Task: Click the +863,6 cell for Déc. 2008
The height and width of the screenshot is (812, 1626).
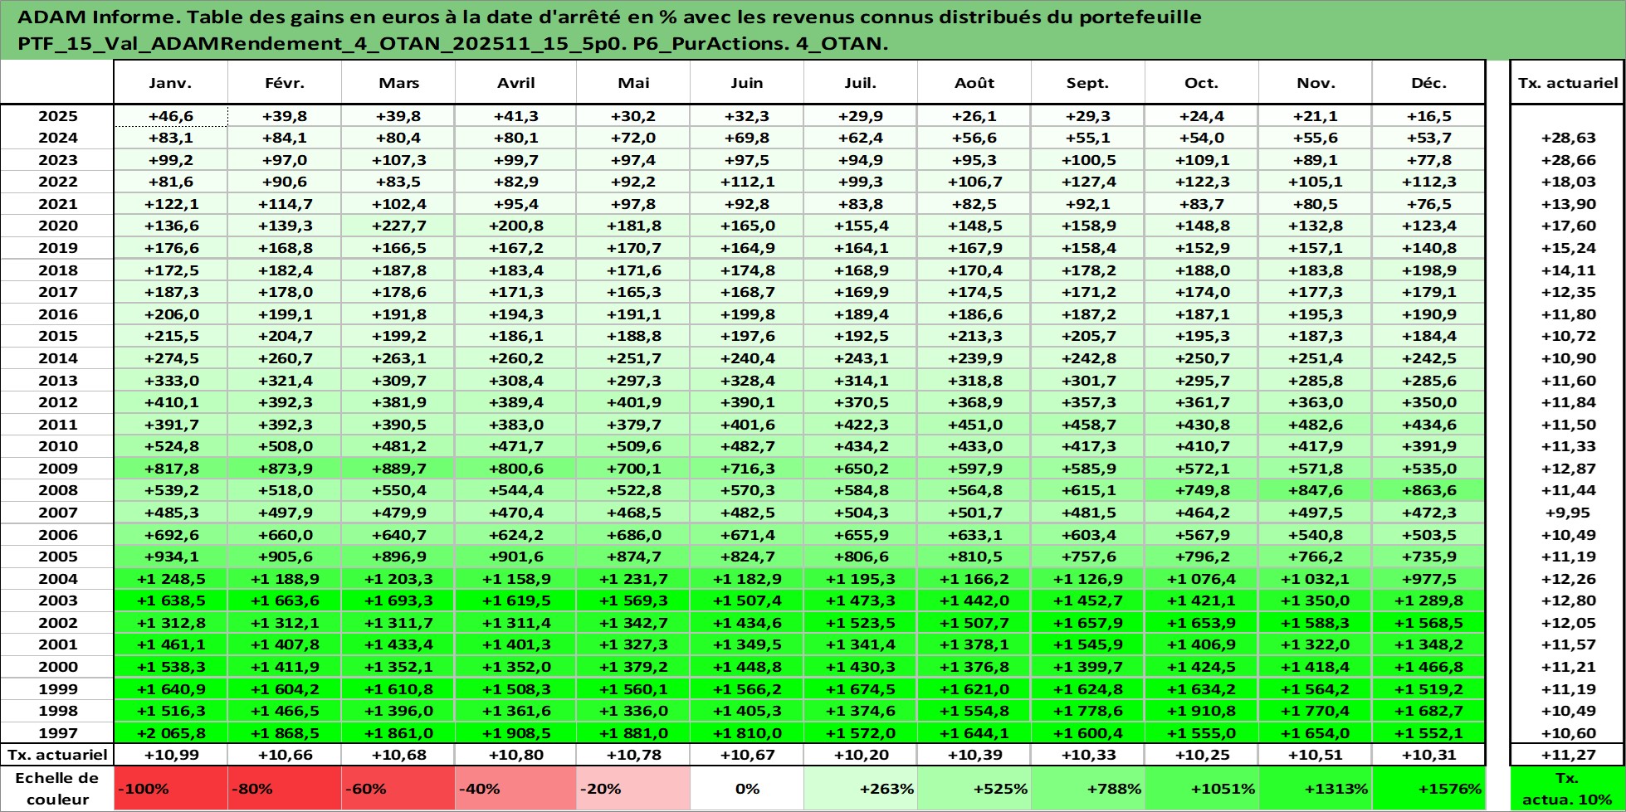Action: click(1428, 490)
